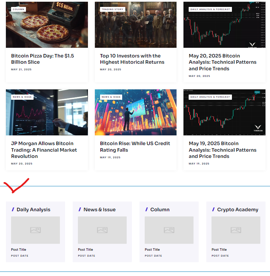Click POST DATE in Crypto Academy card

tap(220, 256)
